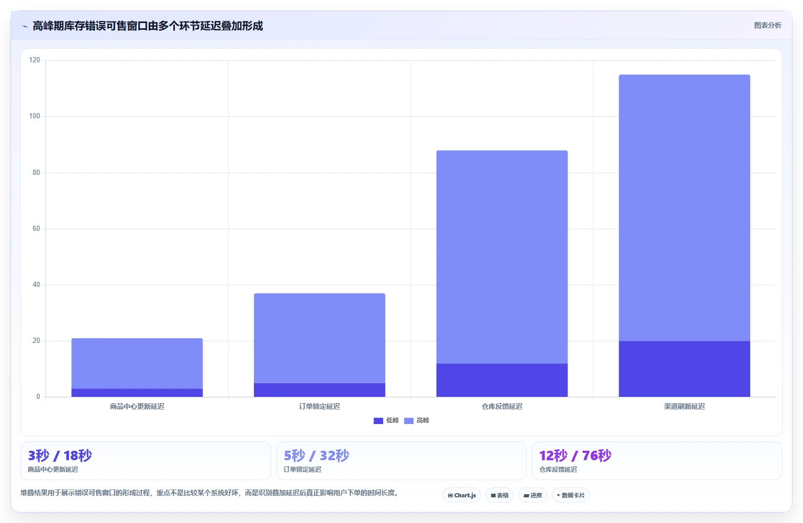The width and height of the screenshot is (803, 523).
Task: Click the 仓库反馈延迟 x-axis label
Action: tap(502, 406)
